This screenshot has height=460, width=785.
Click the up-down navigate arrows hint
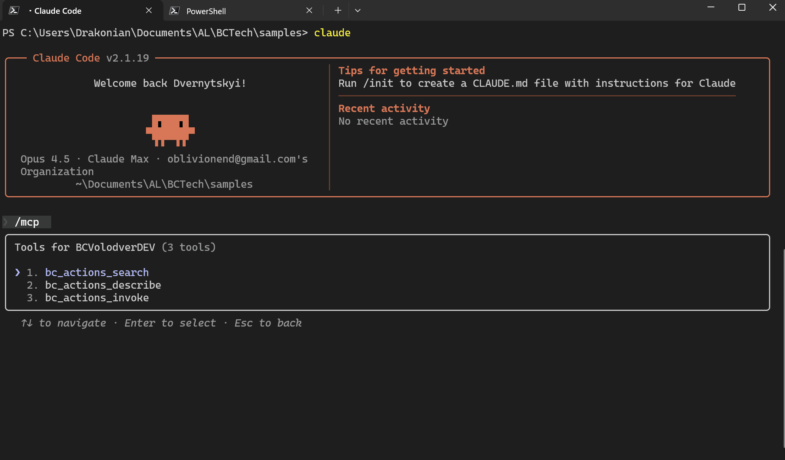tap(27, 323)
